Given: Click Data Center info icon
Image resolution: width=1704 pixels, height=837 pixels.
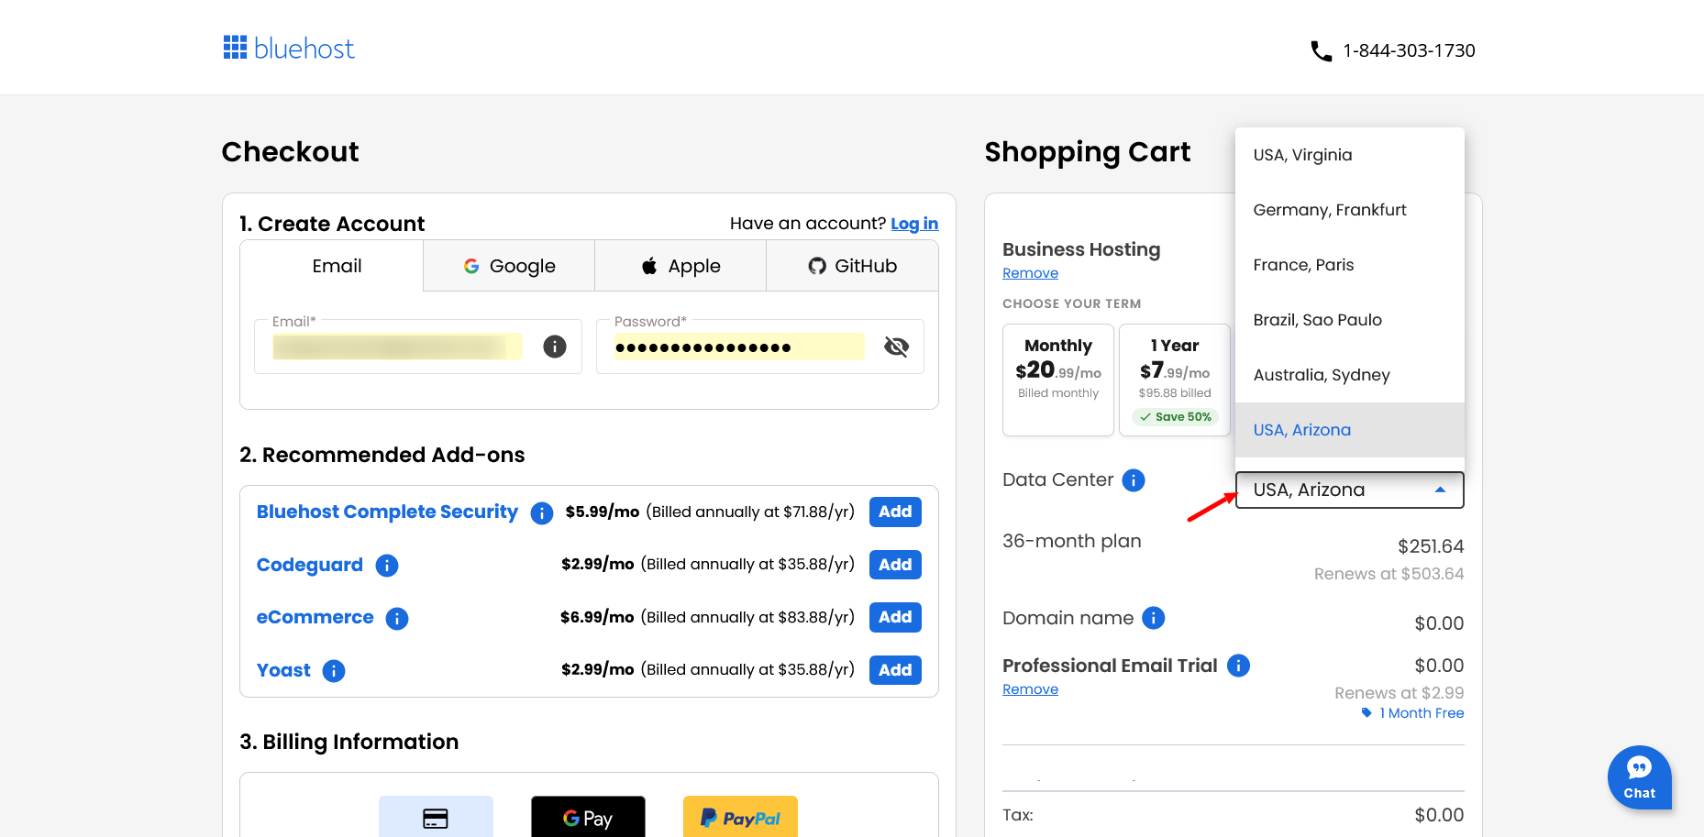Looking at the screenshot, I should tap(1134, 480).
